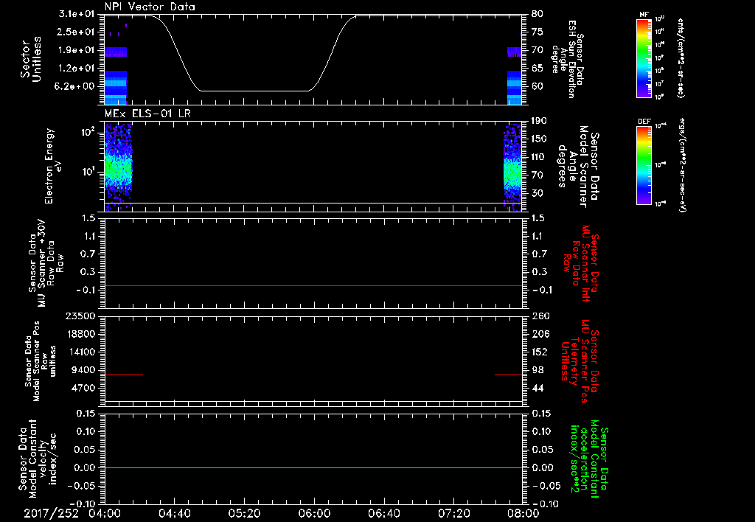Screen dimensions: 755x522
Task: Click the 04:40 time axis label
Action: click(x=174, y=513)
